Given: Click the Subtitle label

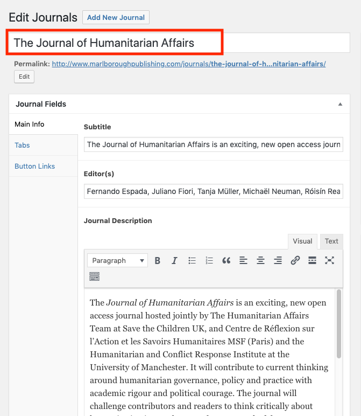Looking at the screenshot, I should tap(97, 127).
